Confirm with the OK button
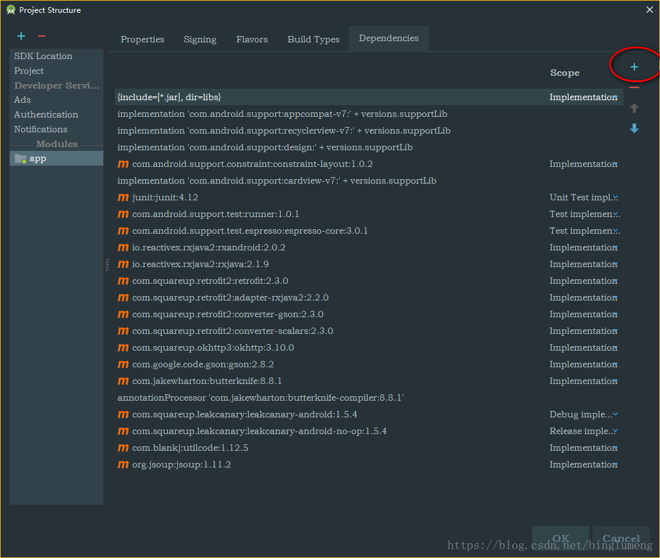Viewport: 660px width, 558px height. click(x=560, y=538)
